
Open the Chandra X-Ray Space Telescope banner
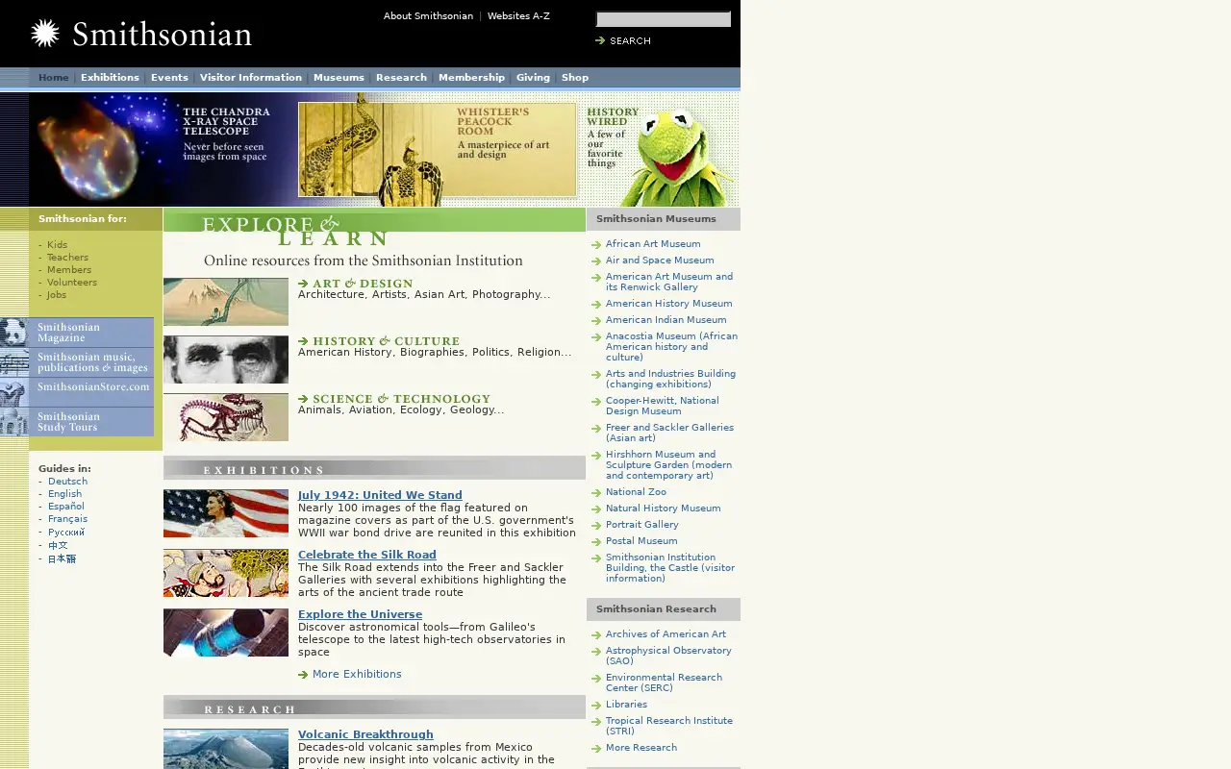click(163, 149)
